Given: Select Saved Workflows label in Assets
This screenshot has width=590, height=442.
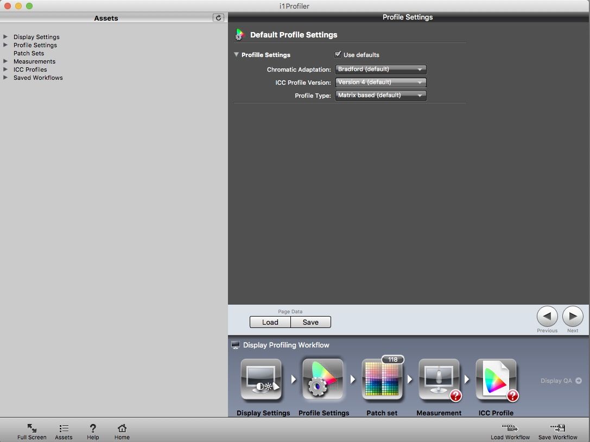Looking at the screenshot, I should tap(38, 78).
